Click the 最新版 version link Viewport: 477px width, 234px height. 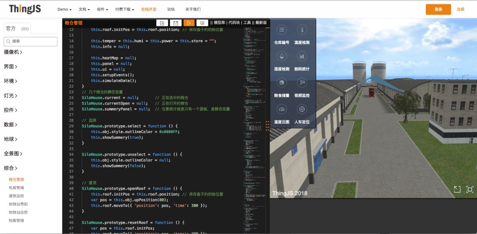(261, 22)
